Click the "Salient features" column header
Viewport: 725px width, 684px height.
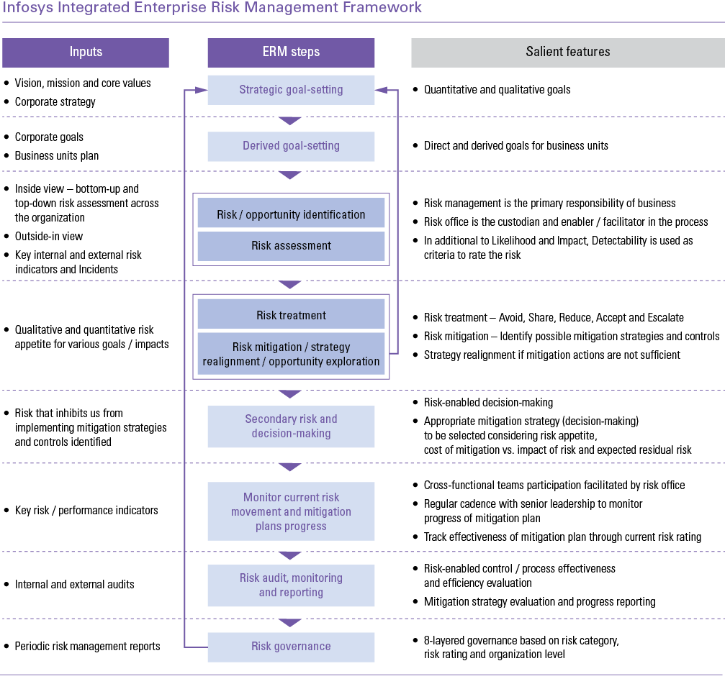click(x=568, y=53)
